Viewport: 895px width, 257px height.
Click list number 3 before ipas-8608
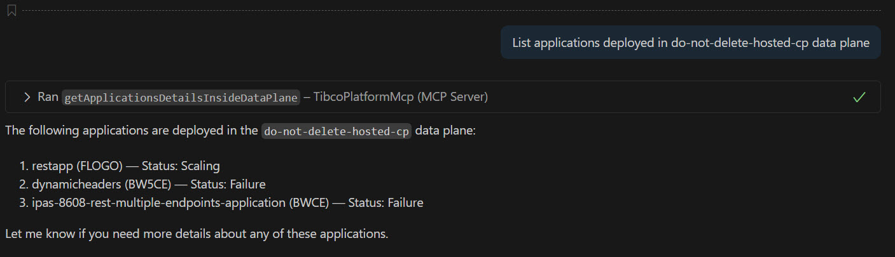24,203
